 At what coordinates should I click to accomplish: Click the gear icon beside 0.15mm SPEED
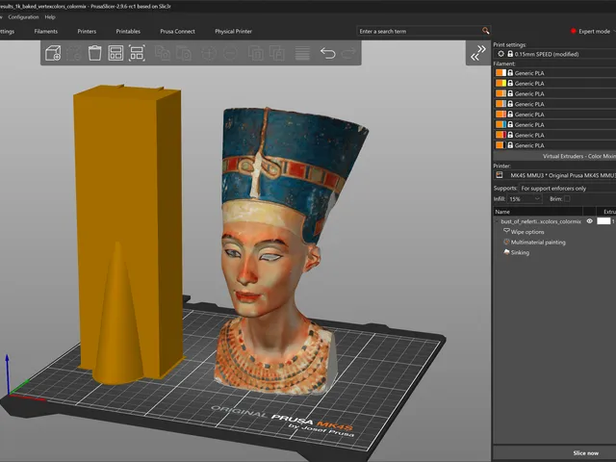pyautogui.click(x=500, y=54)
